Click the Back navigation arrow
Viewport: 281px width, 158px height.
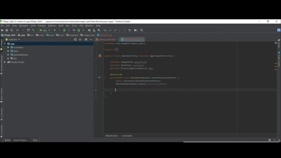click(x=18, y=30)
